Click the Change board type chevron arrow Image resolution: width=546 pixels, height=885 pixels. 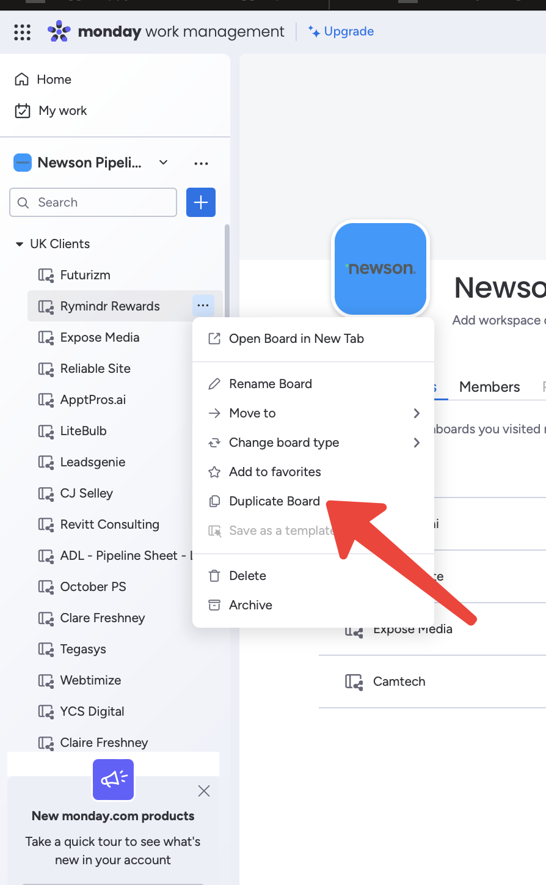click(417, 442)
